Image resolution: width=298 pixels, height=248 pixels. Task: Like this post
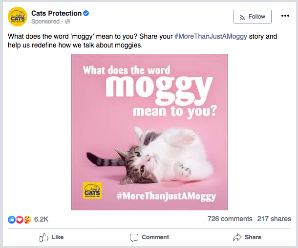click(x=51, y=237)
